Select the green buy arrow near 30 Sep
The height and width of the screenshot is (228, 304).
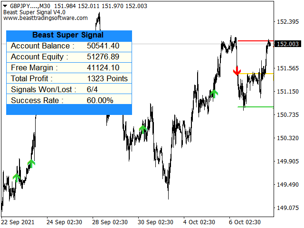click(x=143, y=130)
